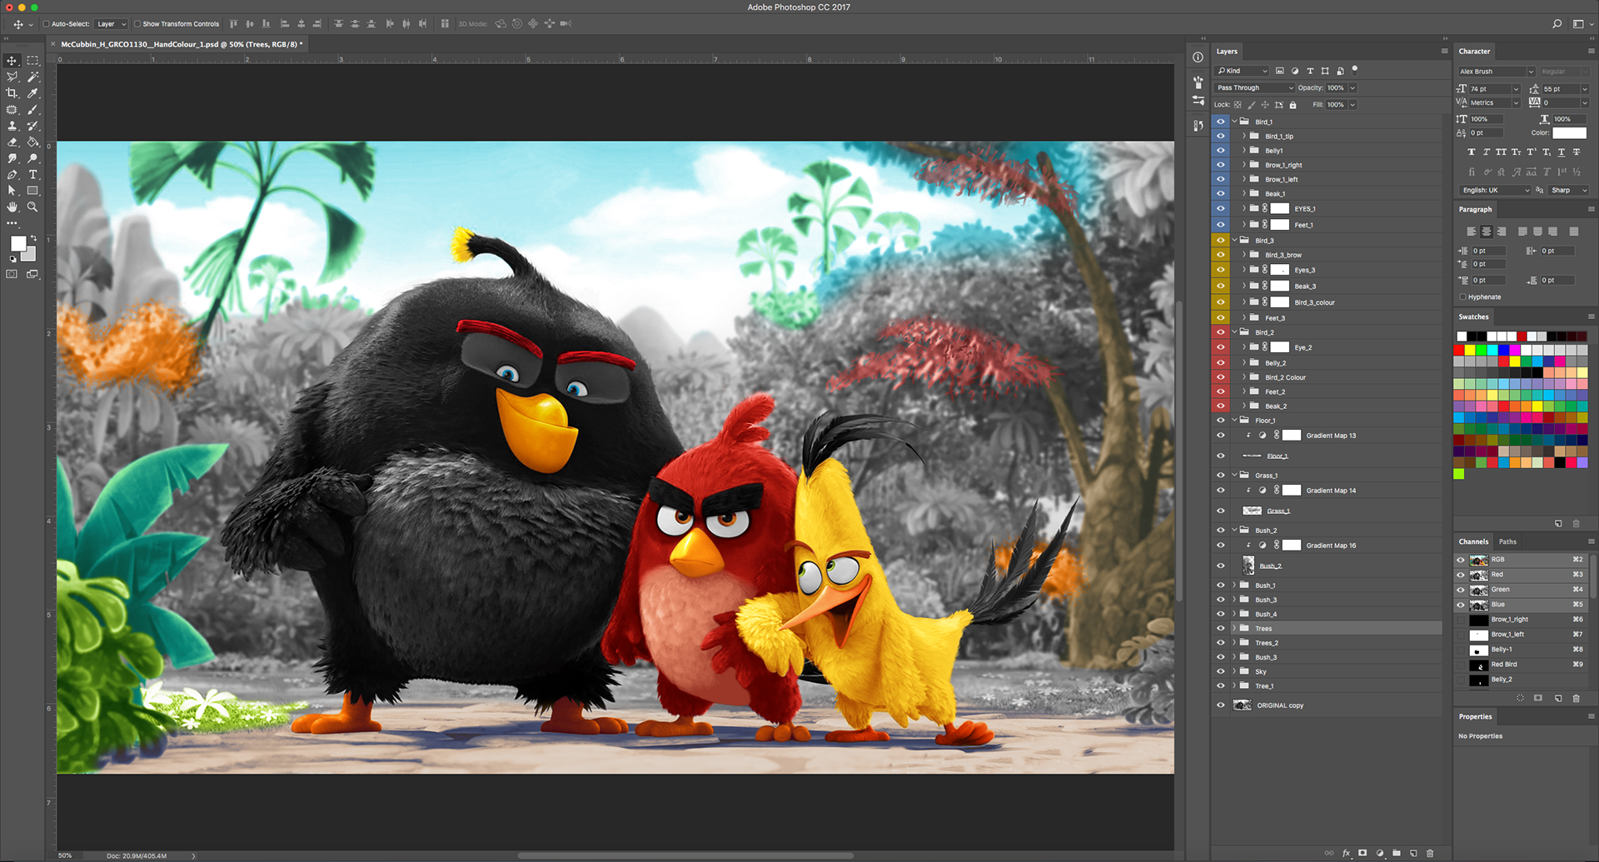Screen dimensions: 1599x862
Task: Switch to the Paths tab
Action: click(x=1507, y=541)
